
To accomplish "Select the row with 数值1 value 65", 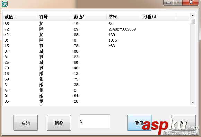I will (96, 24).
